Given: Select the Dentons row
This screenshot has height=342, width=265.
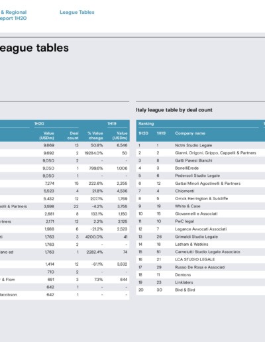Looking at the screenshot, I should click(201, 274).
